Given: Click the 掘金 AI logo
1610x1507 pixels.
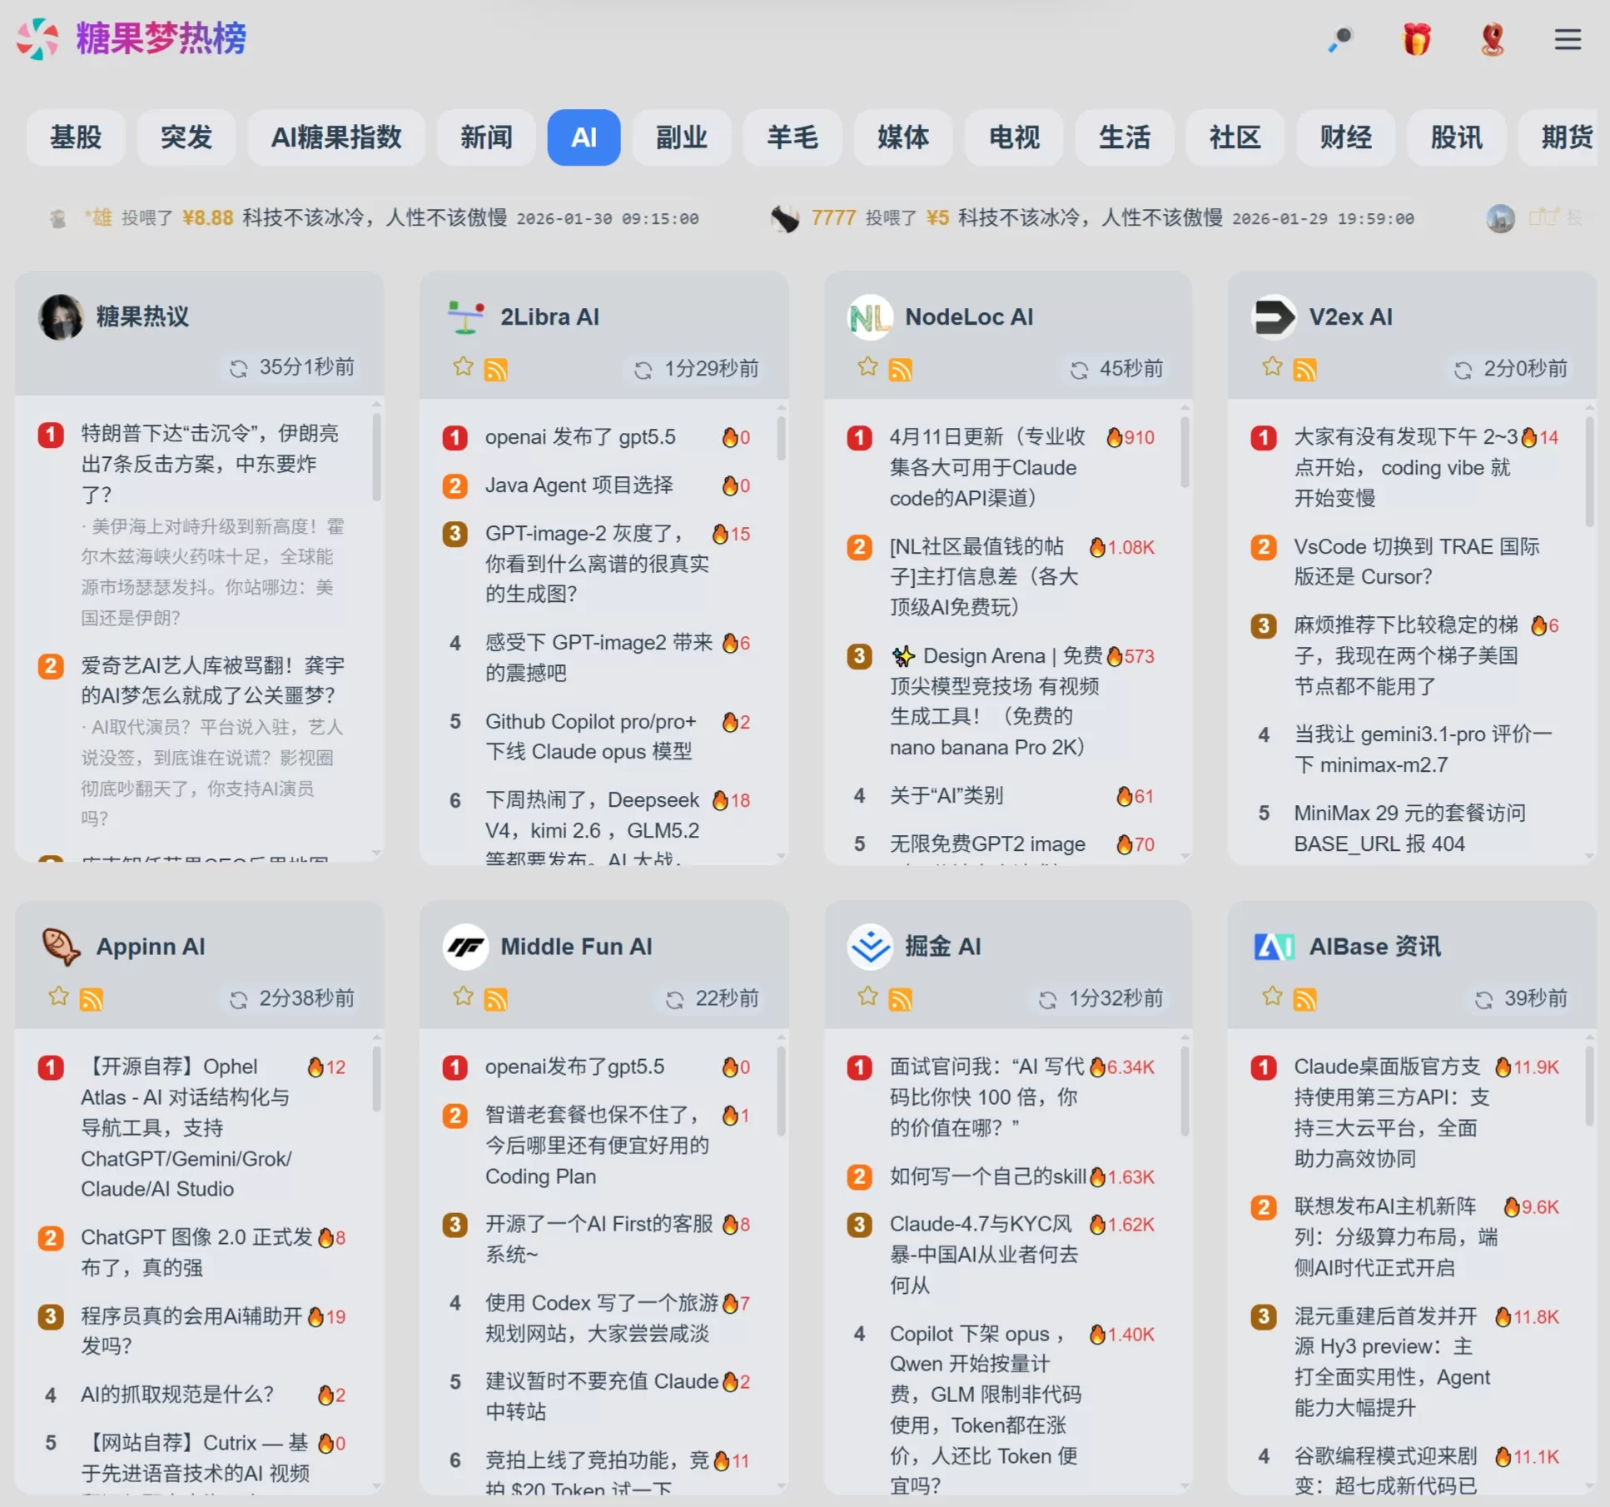Looking at the screenshot, I should pyautogui.click(x=870, y=947).
